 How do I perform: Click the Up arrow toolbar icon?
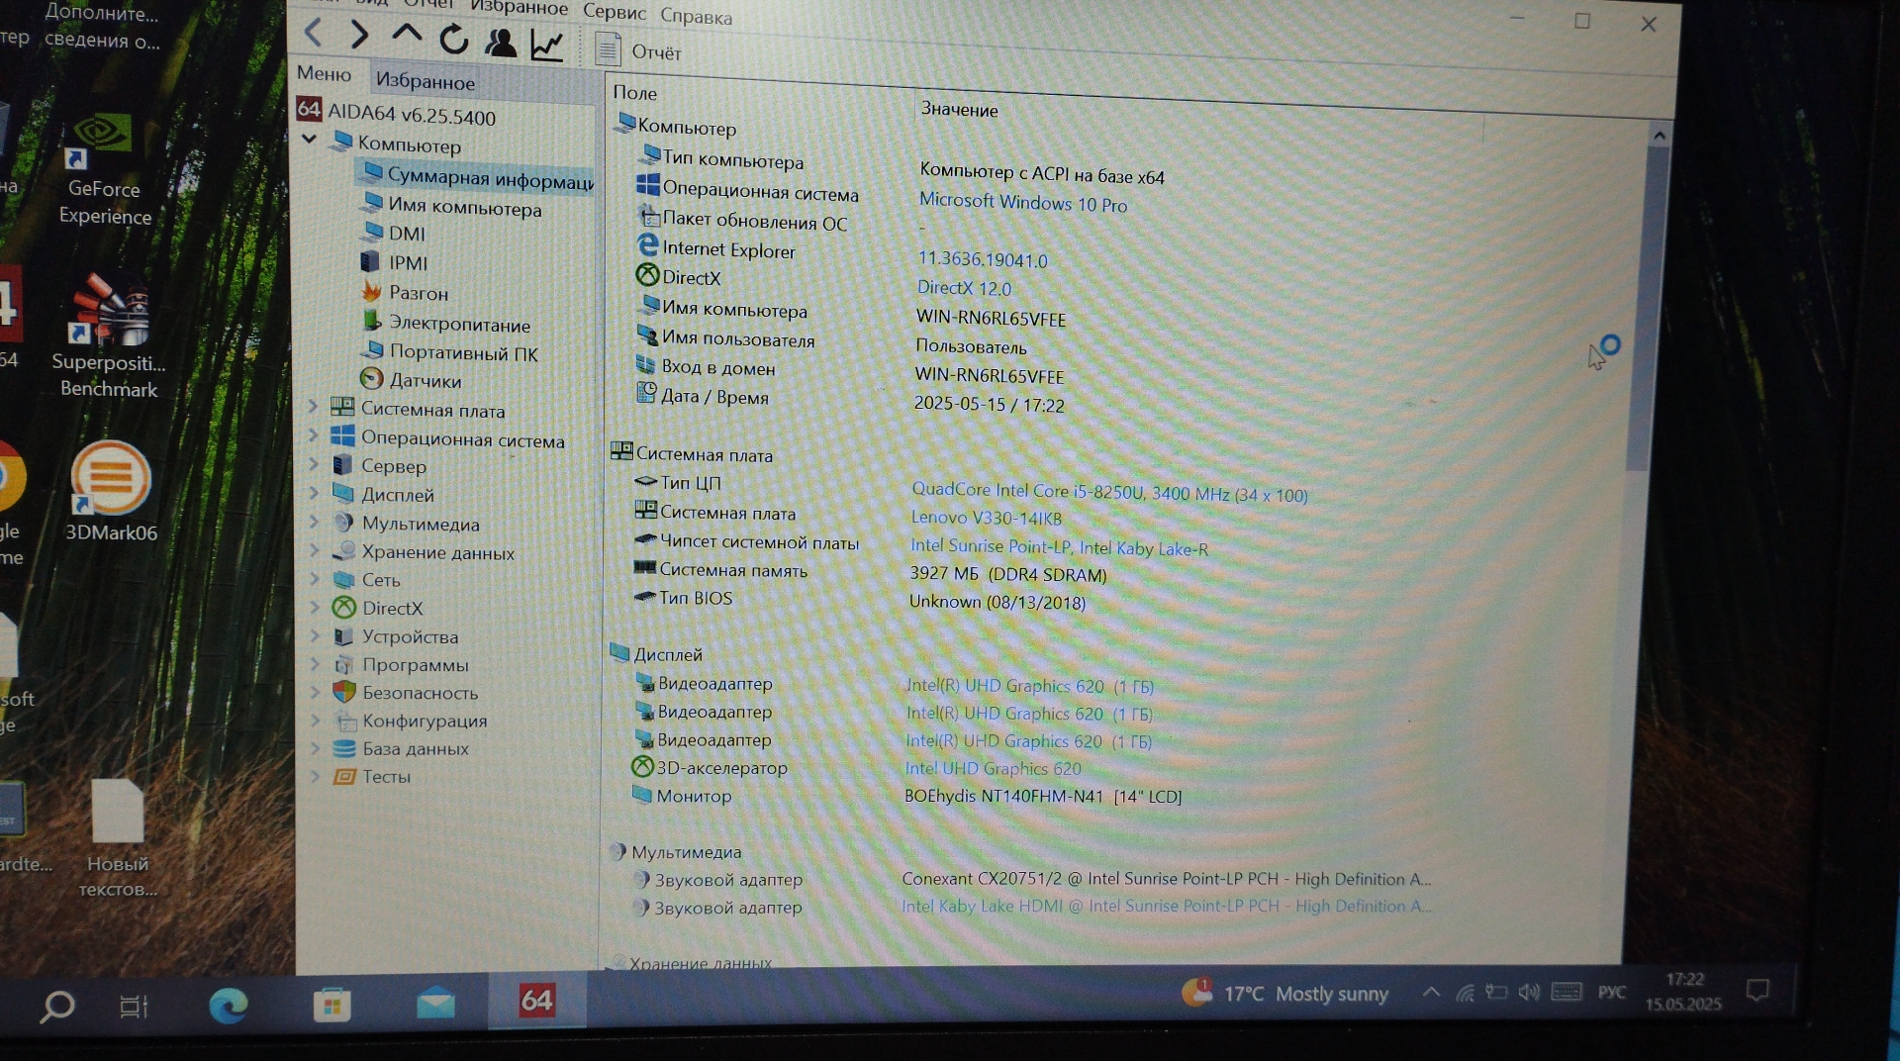407,35
